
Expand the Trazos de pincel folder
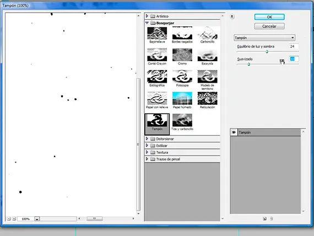tap(147, 159)
